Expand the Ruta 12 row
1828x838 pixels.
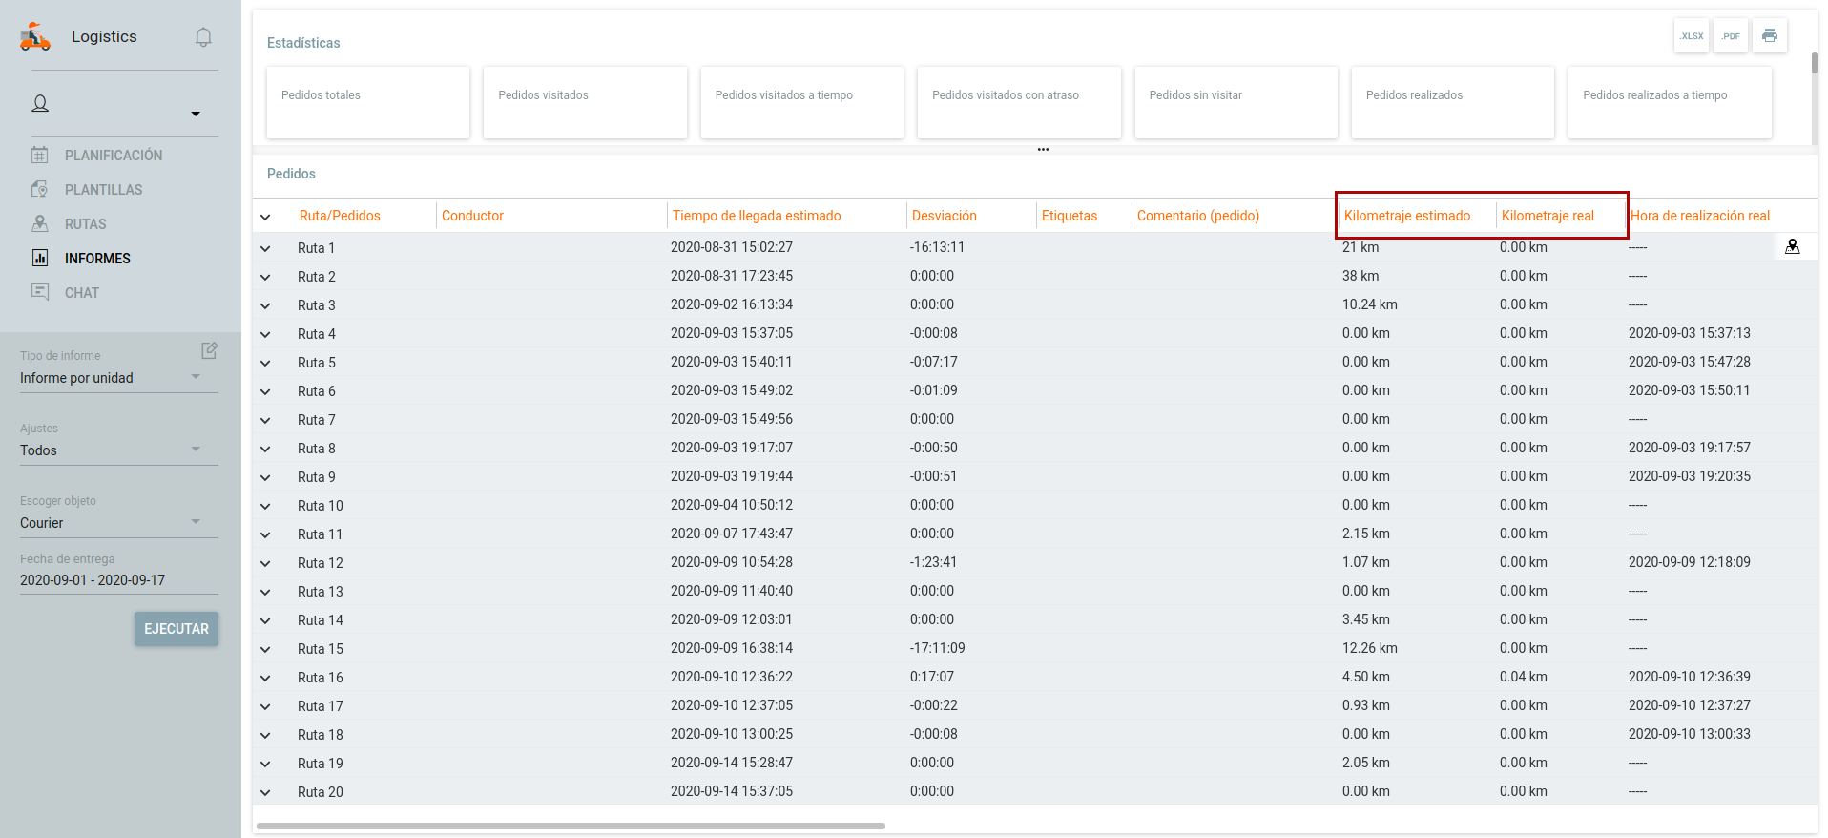(265, 564)
